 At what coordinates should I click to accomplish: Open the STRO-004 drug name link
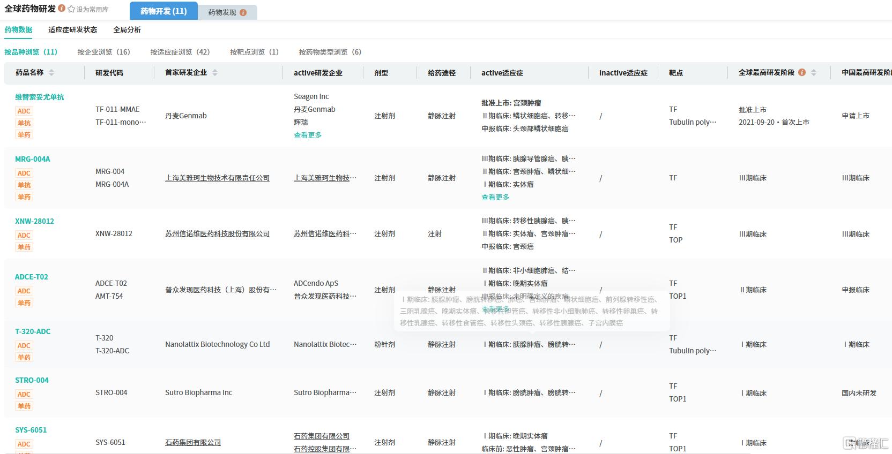tap(32, 380)
